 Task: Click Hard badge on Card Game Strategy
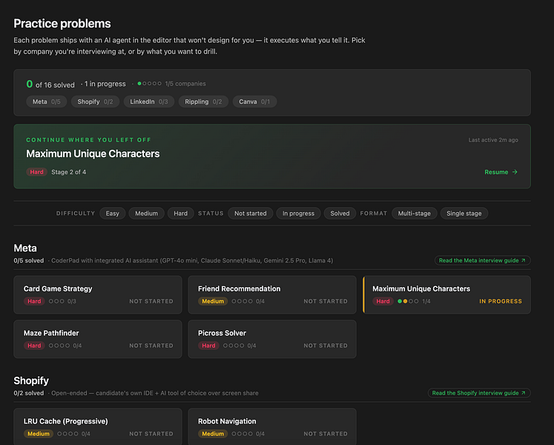[x=34, y=302]
